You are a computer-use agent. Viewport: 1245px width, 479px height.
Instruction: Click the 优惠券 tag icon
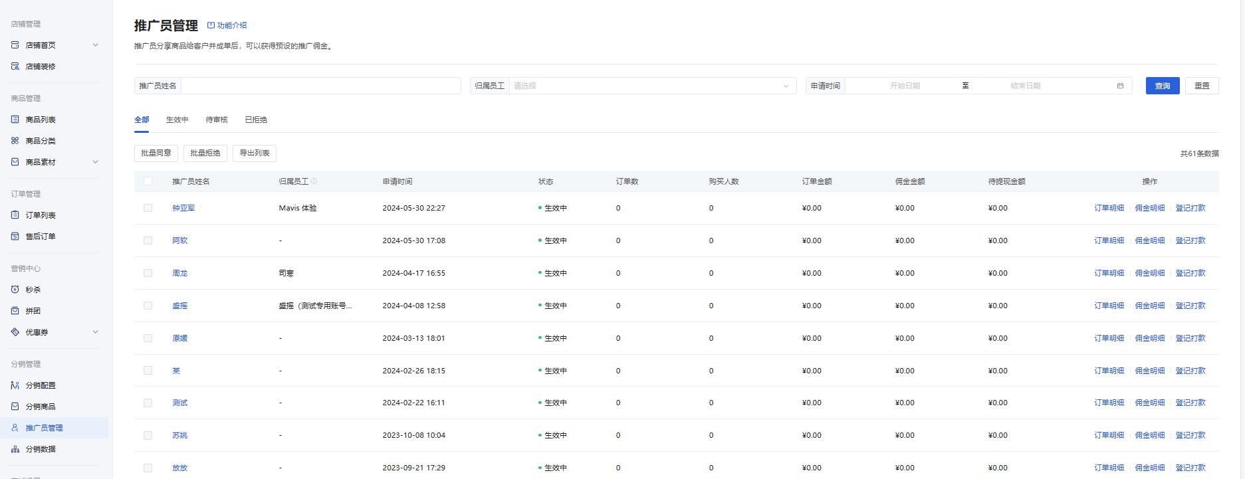tap(15, 332)
